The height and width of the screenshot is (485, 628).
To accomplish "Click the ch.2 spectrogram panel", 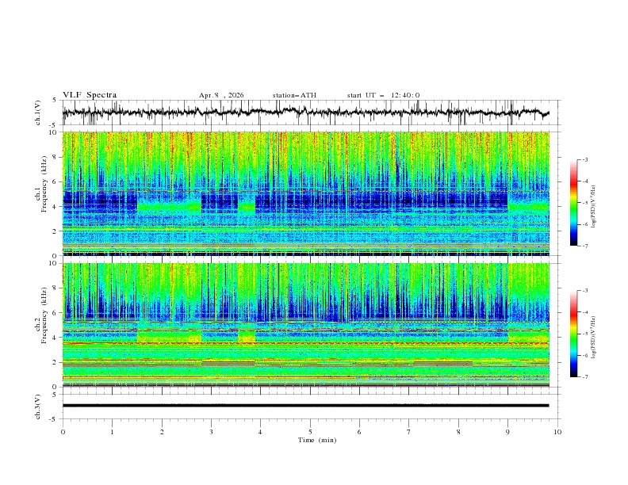I will coord(305,325).
